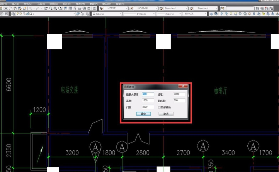
Task: Click the Undo arrow icon
Action: [x=31, y=9]
